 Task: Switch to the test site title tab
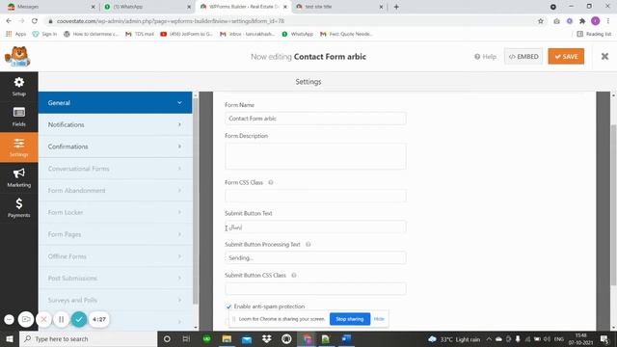pos(338,7)
